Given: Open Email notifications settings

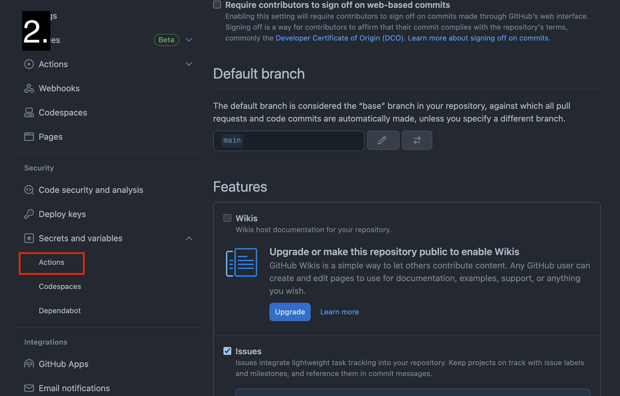Looking at the screenshot, I should 74,388.
